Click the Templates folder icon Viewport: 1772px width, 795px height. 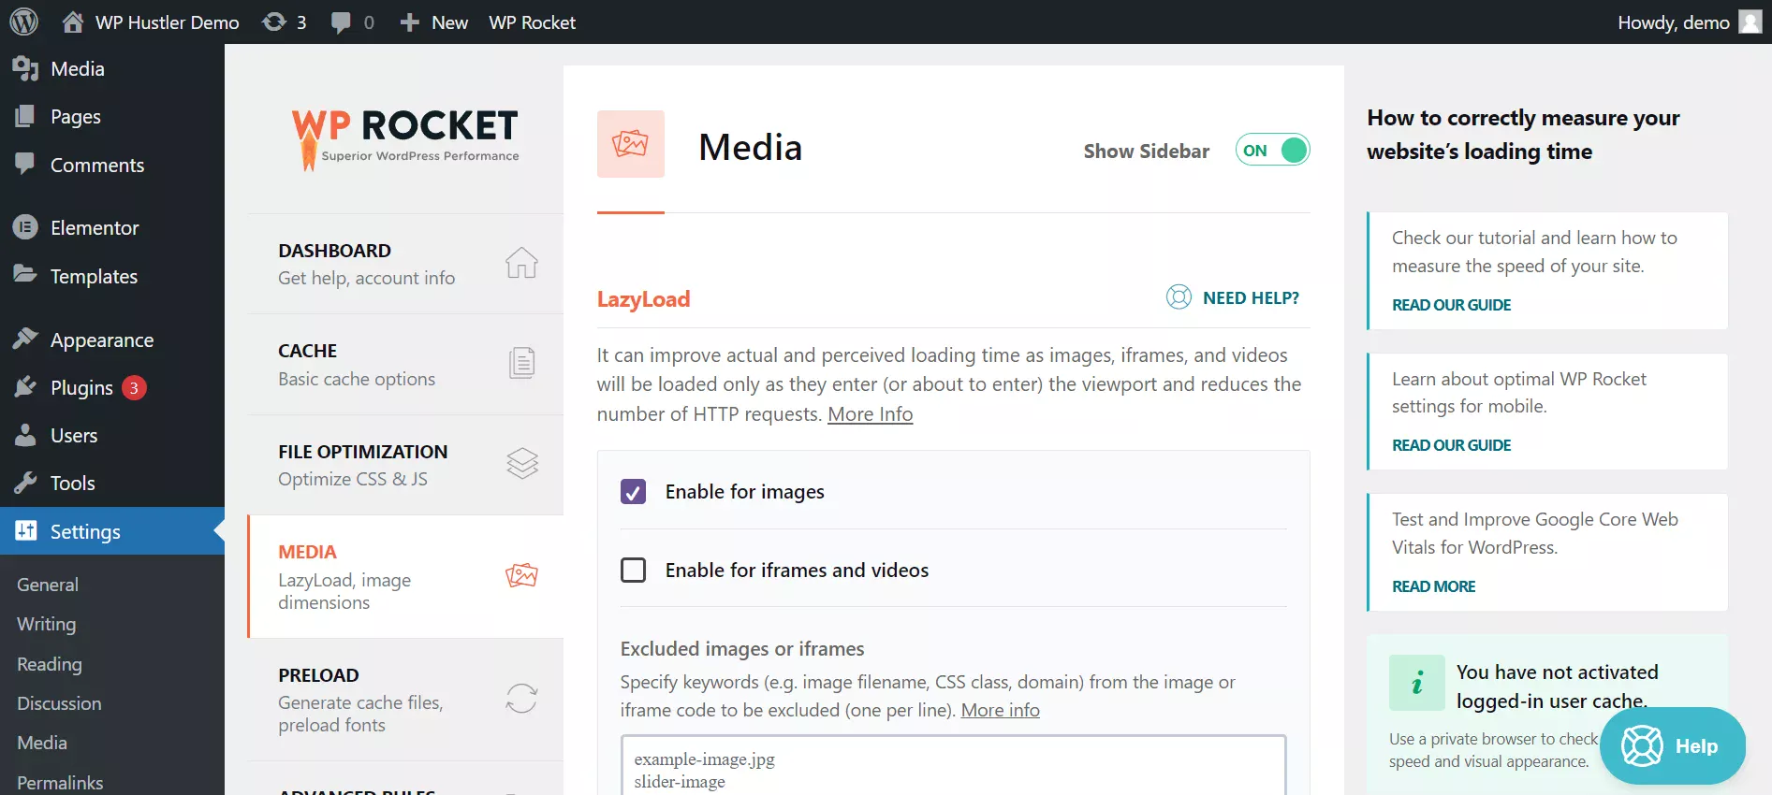[x=25, y=275]
